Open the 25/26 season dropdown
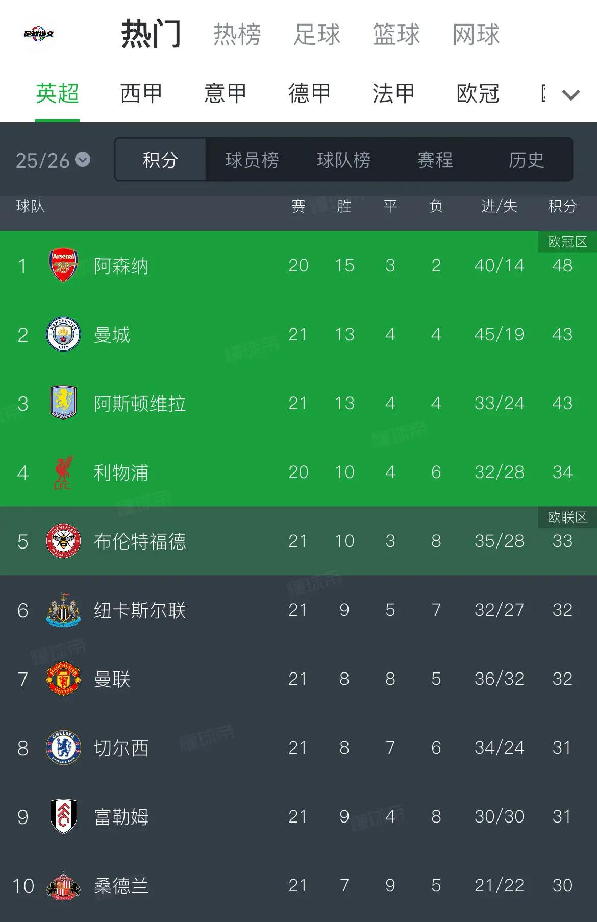 (x=53, y=161)
